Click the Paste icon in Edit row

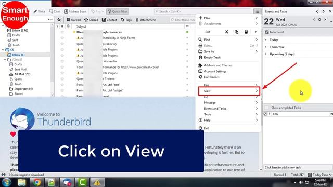coord(246,32)
